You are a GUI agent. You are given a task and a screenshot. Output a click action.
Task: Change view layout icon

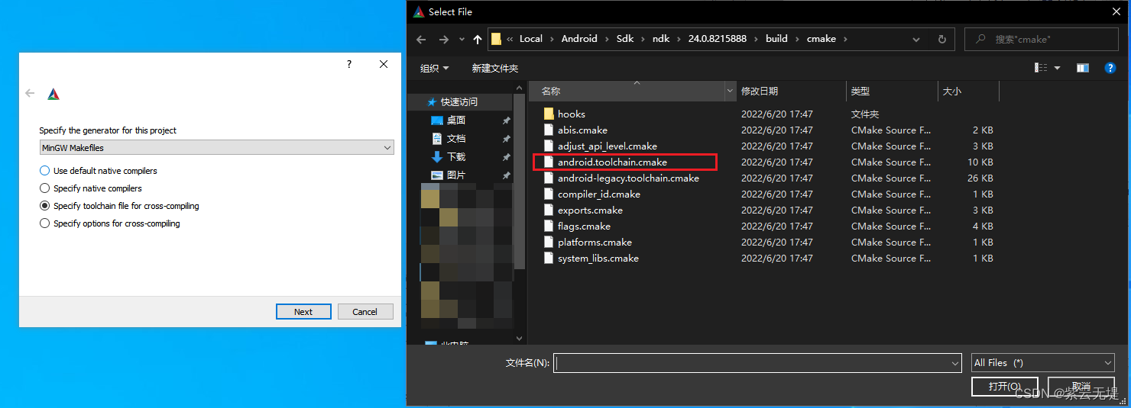pyautogui.click(x=1041, y=68)
